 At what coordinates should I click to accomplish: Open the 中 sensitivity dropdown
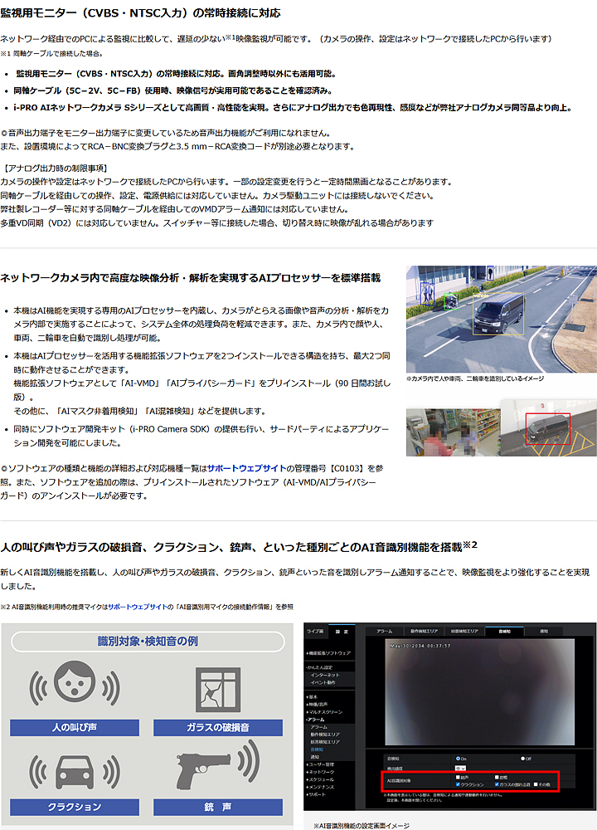pyautogui.click(x=460, y=768)
